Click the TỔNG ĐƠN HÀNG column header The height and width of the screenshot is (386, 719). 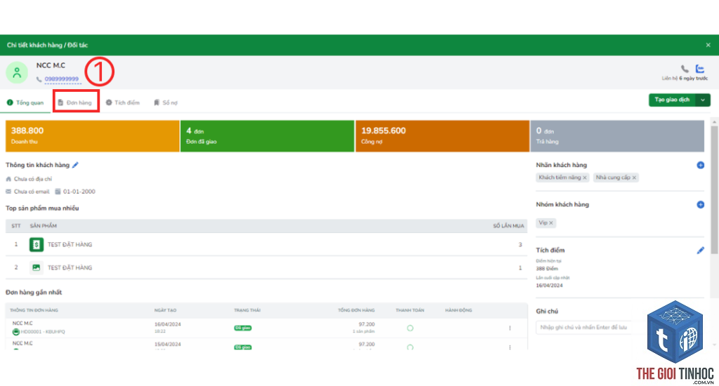click(x=356, y=310)
